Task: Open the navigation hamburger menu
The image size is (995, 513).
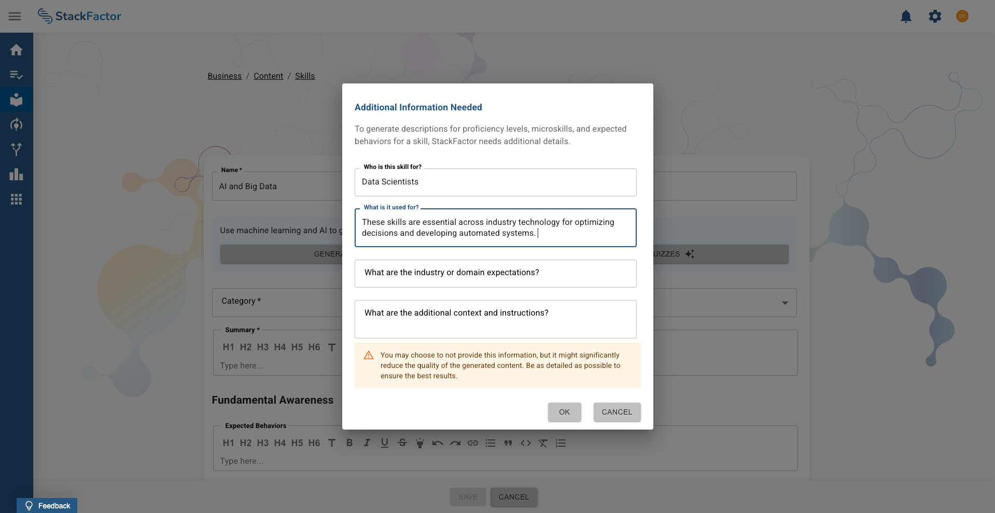Action: (x=15, y=16)
